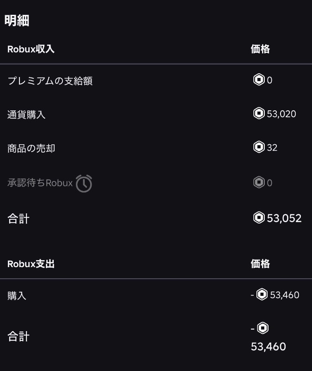Click the 価格 column header under Robux支出
312x371 pixels.
260,263
